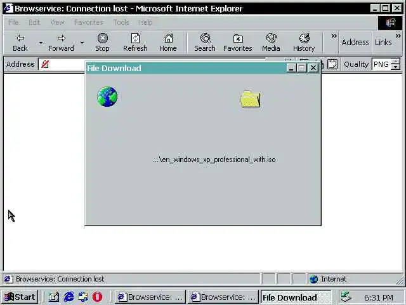Viewport: 406px width, 305px height.
Task: Open the View menu
Action: 58,23
